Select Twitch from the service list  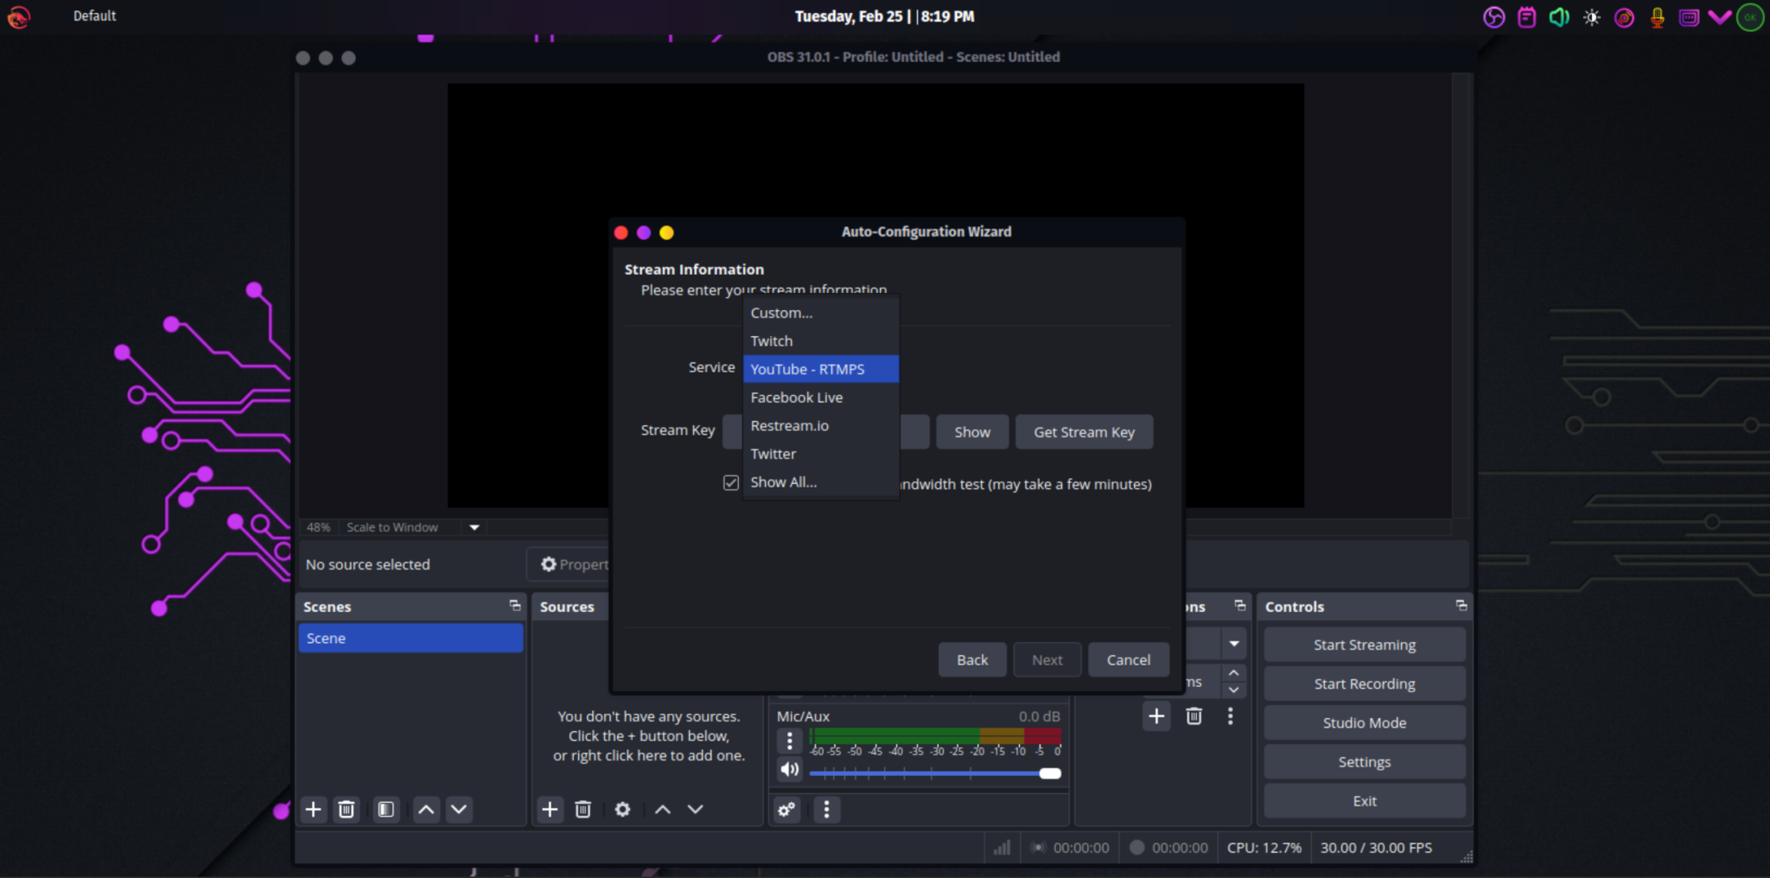pos(771,340)
